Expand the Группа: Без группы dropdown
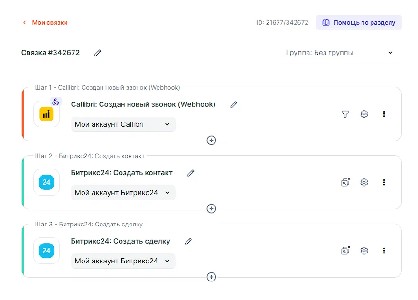This screenshot has height=300, width=418. [340, 53]
